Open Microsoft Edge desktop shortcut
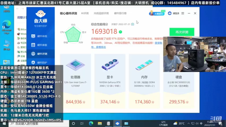Image resolution: width=226 pixels, height=127 pixels. coord(6,27)
